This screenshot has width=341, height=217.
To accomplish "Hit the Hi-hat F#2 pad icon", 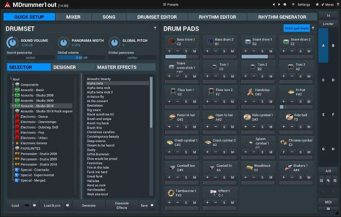I will tap(291, 92).
